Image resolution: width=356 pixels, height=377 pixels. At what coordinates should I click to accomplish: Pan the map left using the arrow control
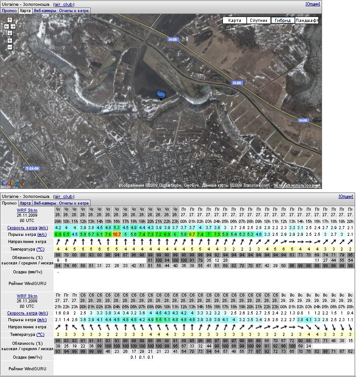[7, 26]
